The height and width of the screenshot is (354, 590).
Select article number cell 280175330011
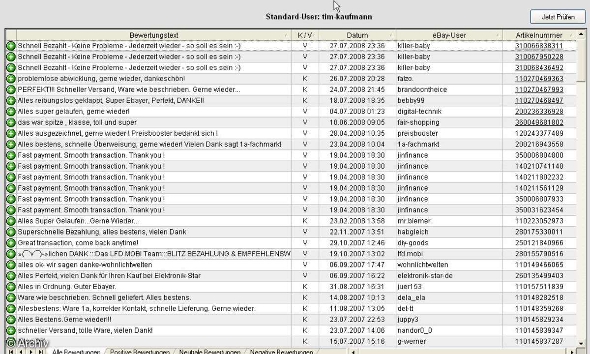point(539,232)
